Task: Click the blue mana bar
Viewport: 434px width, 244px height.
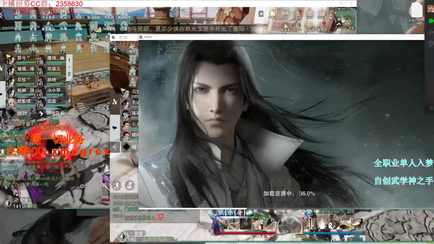Action: [x=334, y=233]
